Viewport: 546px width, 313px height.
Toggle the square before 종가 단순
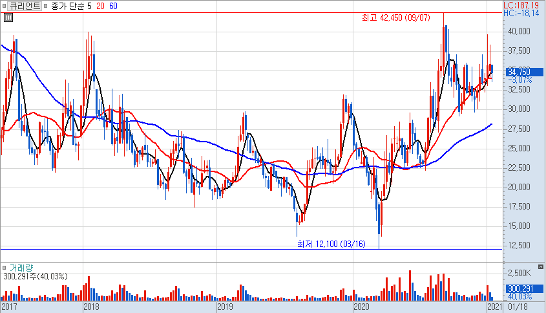tap(46, 6)
